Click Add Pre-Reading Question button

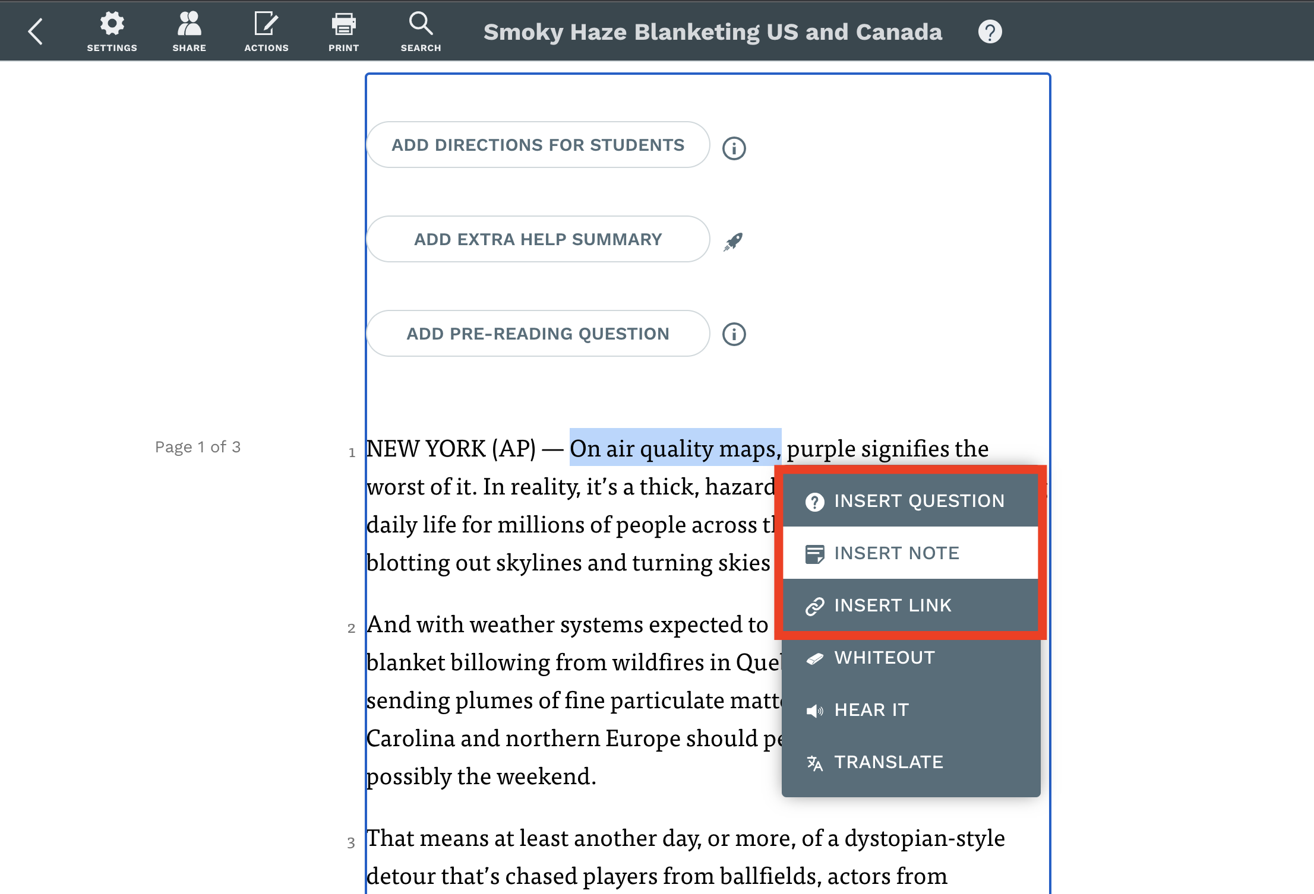(x=538, y=334)
